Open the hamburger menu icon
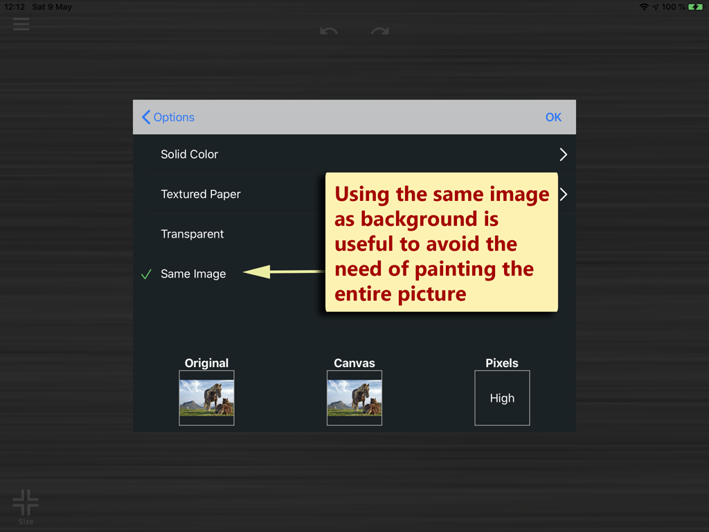Viewport: 709px width, 532px height. click(x=21, y=24)
